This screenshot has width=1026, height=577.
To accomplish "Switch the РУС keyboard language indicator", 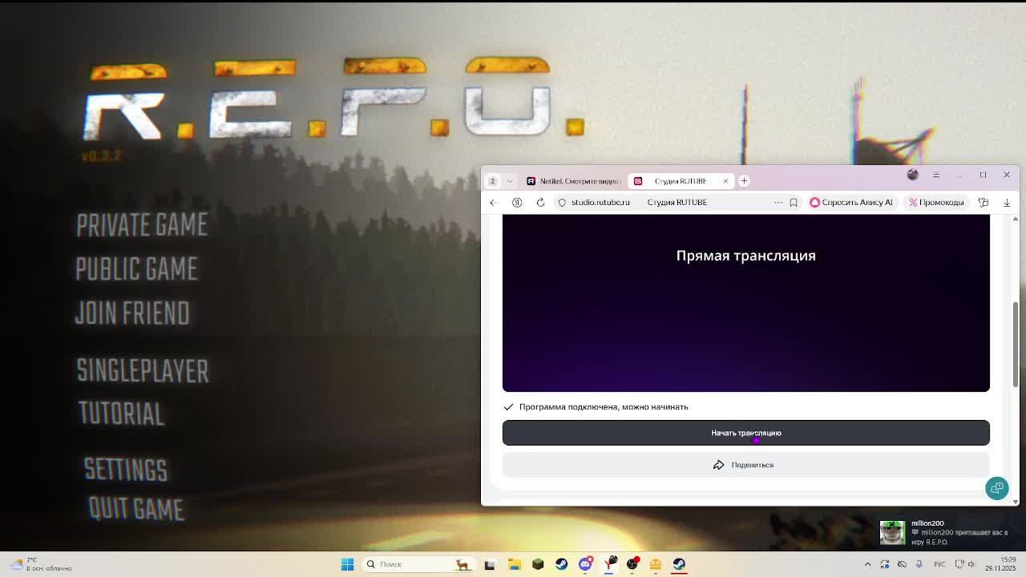I will pos(939,564).
